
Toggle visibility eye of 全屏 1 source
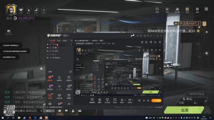48,51
